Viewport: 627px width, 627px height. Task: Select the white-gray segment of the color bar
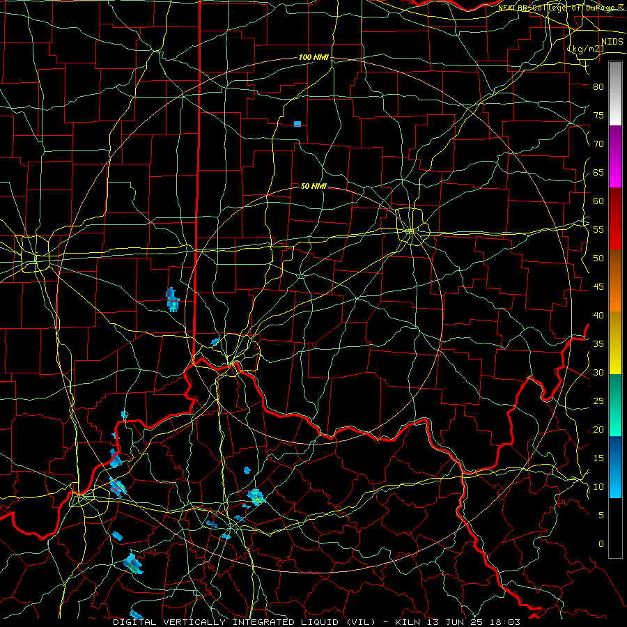(x=615, y=93)
